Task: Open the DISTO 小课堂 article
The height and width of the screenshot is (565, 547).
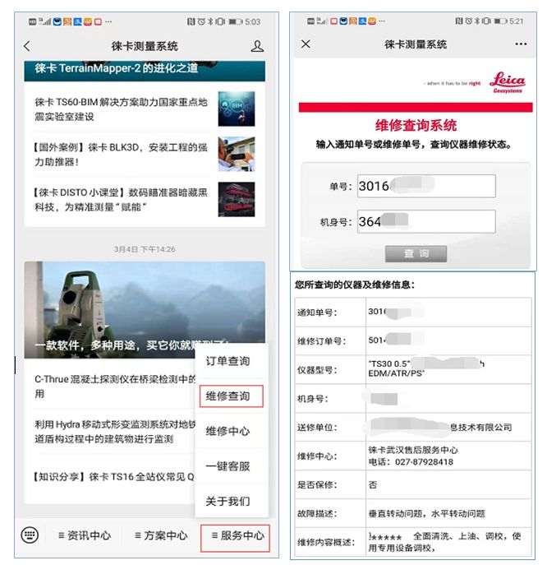Action: point(121,199)
